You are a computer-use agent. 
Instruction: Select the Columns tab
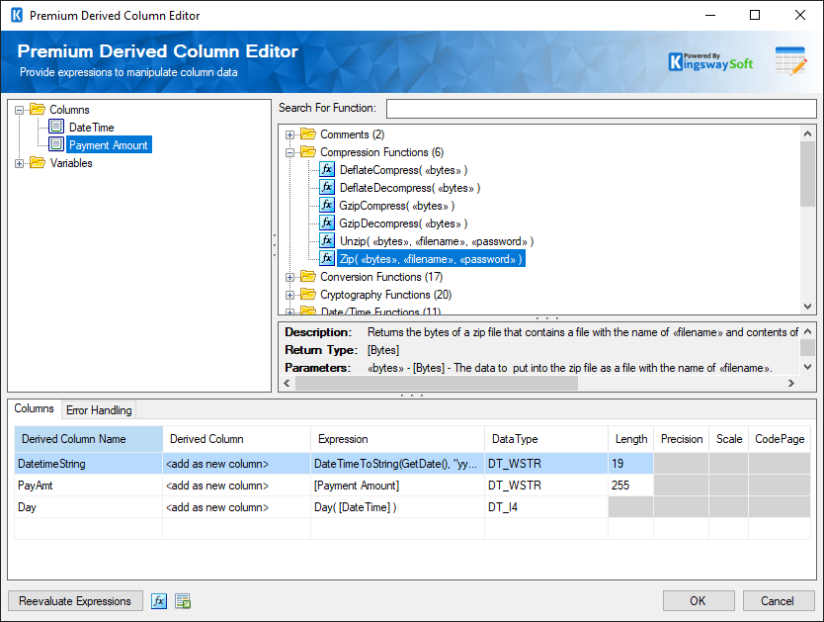(35, 408)
